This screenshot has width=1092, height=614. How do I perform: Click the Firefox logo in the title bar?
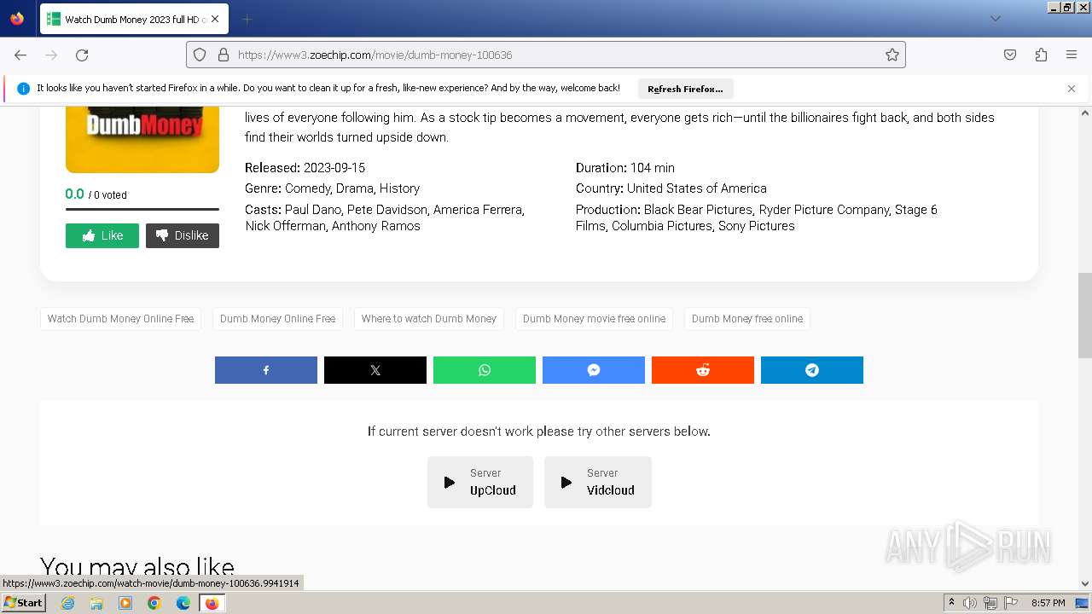[x=17, y=19]
